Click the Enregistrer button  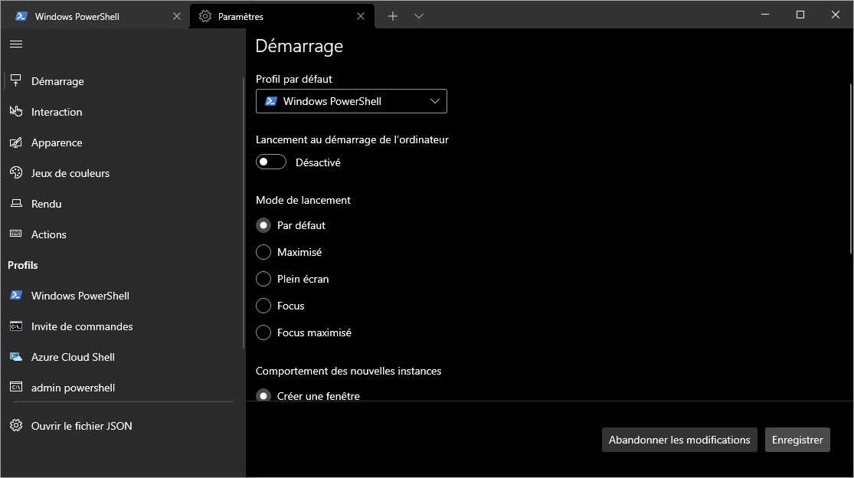797,440
